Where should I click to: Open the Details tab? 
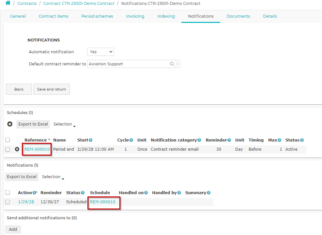click(x=270, y=16)
